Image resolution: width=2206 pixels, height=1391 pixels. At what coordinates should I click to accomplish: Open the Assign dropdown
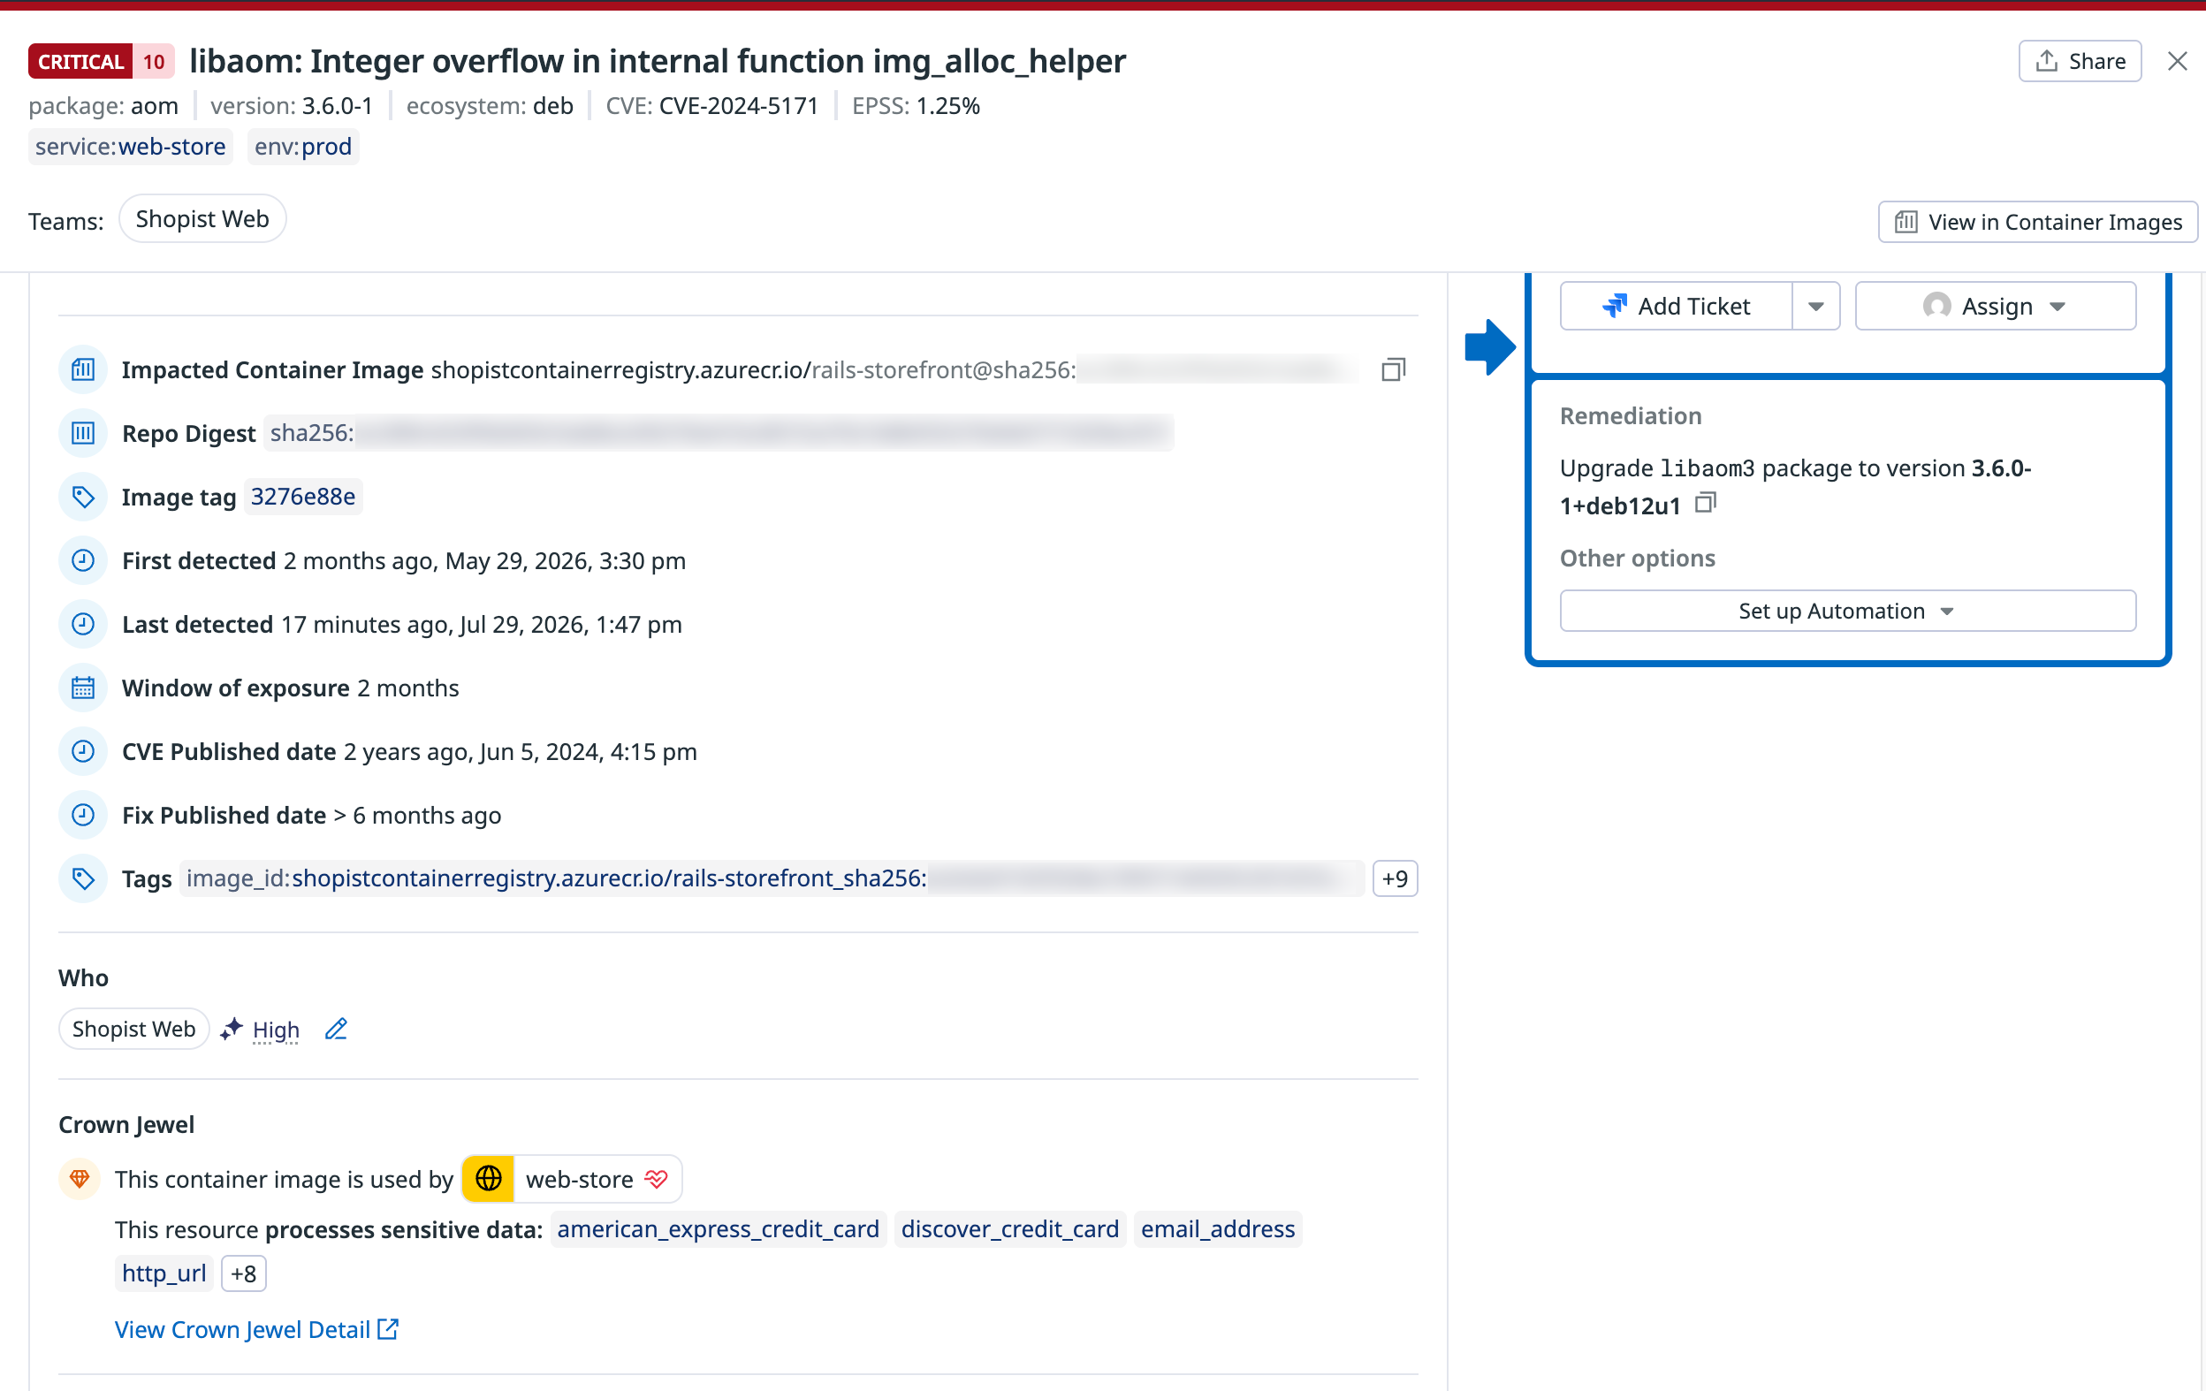pyautogui.click(x=1996, y=306)
